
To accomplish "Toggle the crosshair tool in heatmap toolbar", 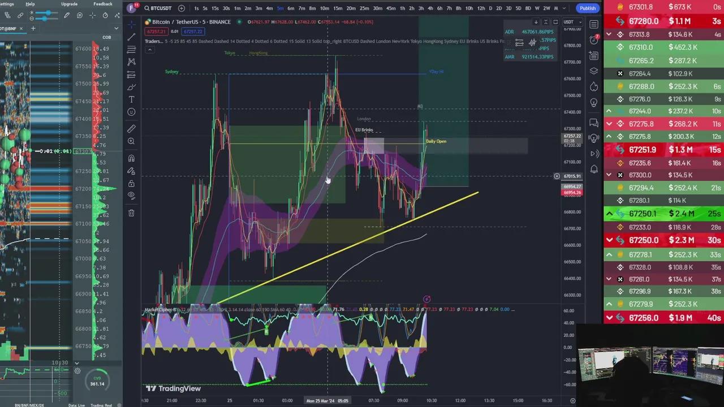I will pos(93,15).
